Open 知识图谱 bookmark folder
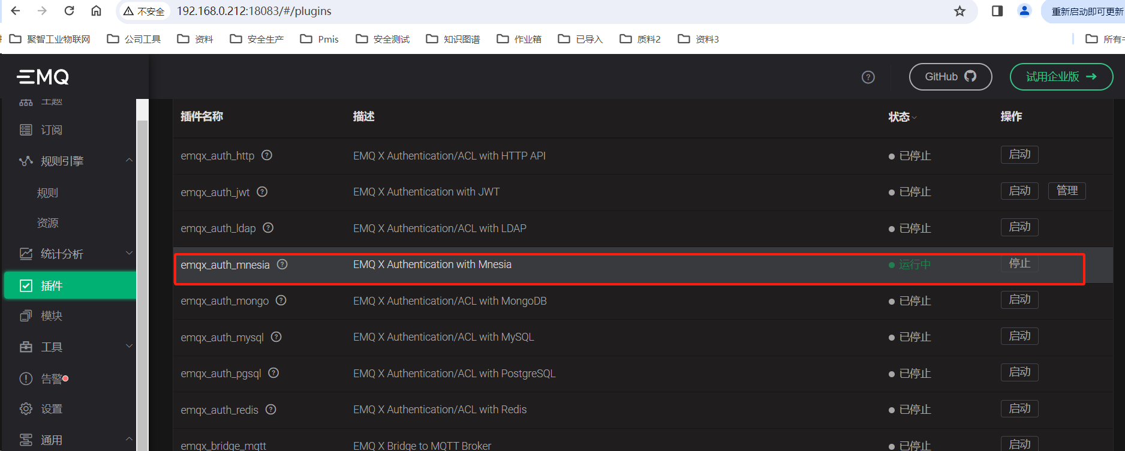This screenshot has height=451, width=1125. coord(453,39)
